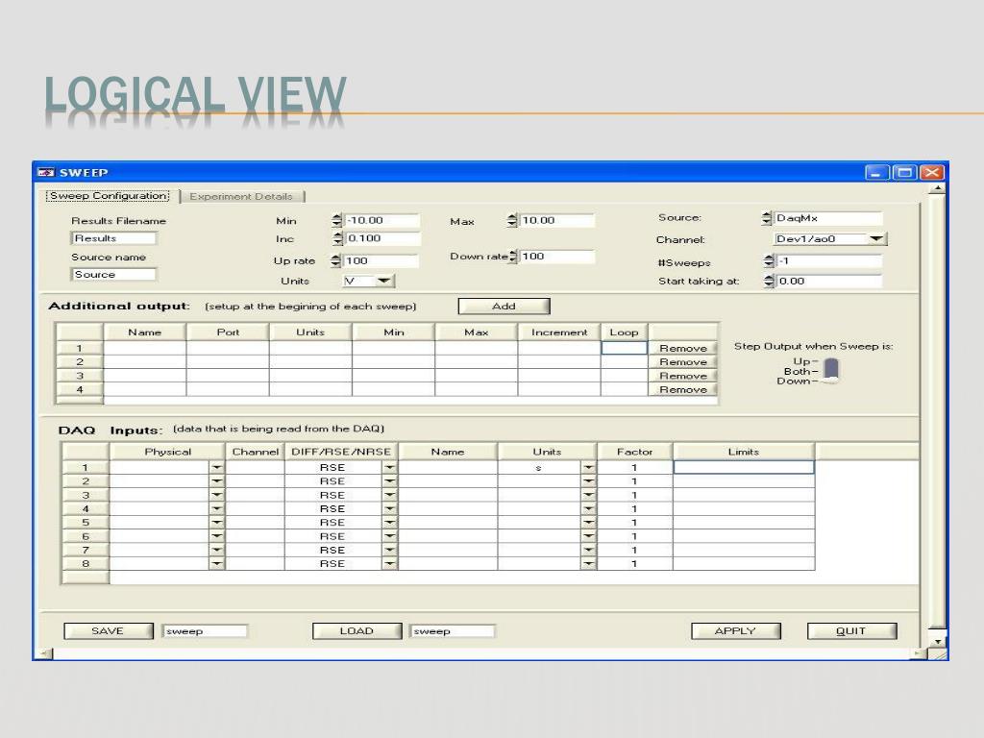984x738 pixels.
Task: Switch to the Experiment Details tab
Action: point(242,195)
